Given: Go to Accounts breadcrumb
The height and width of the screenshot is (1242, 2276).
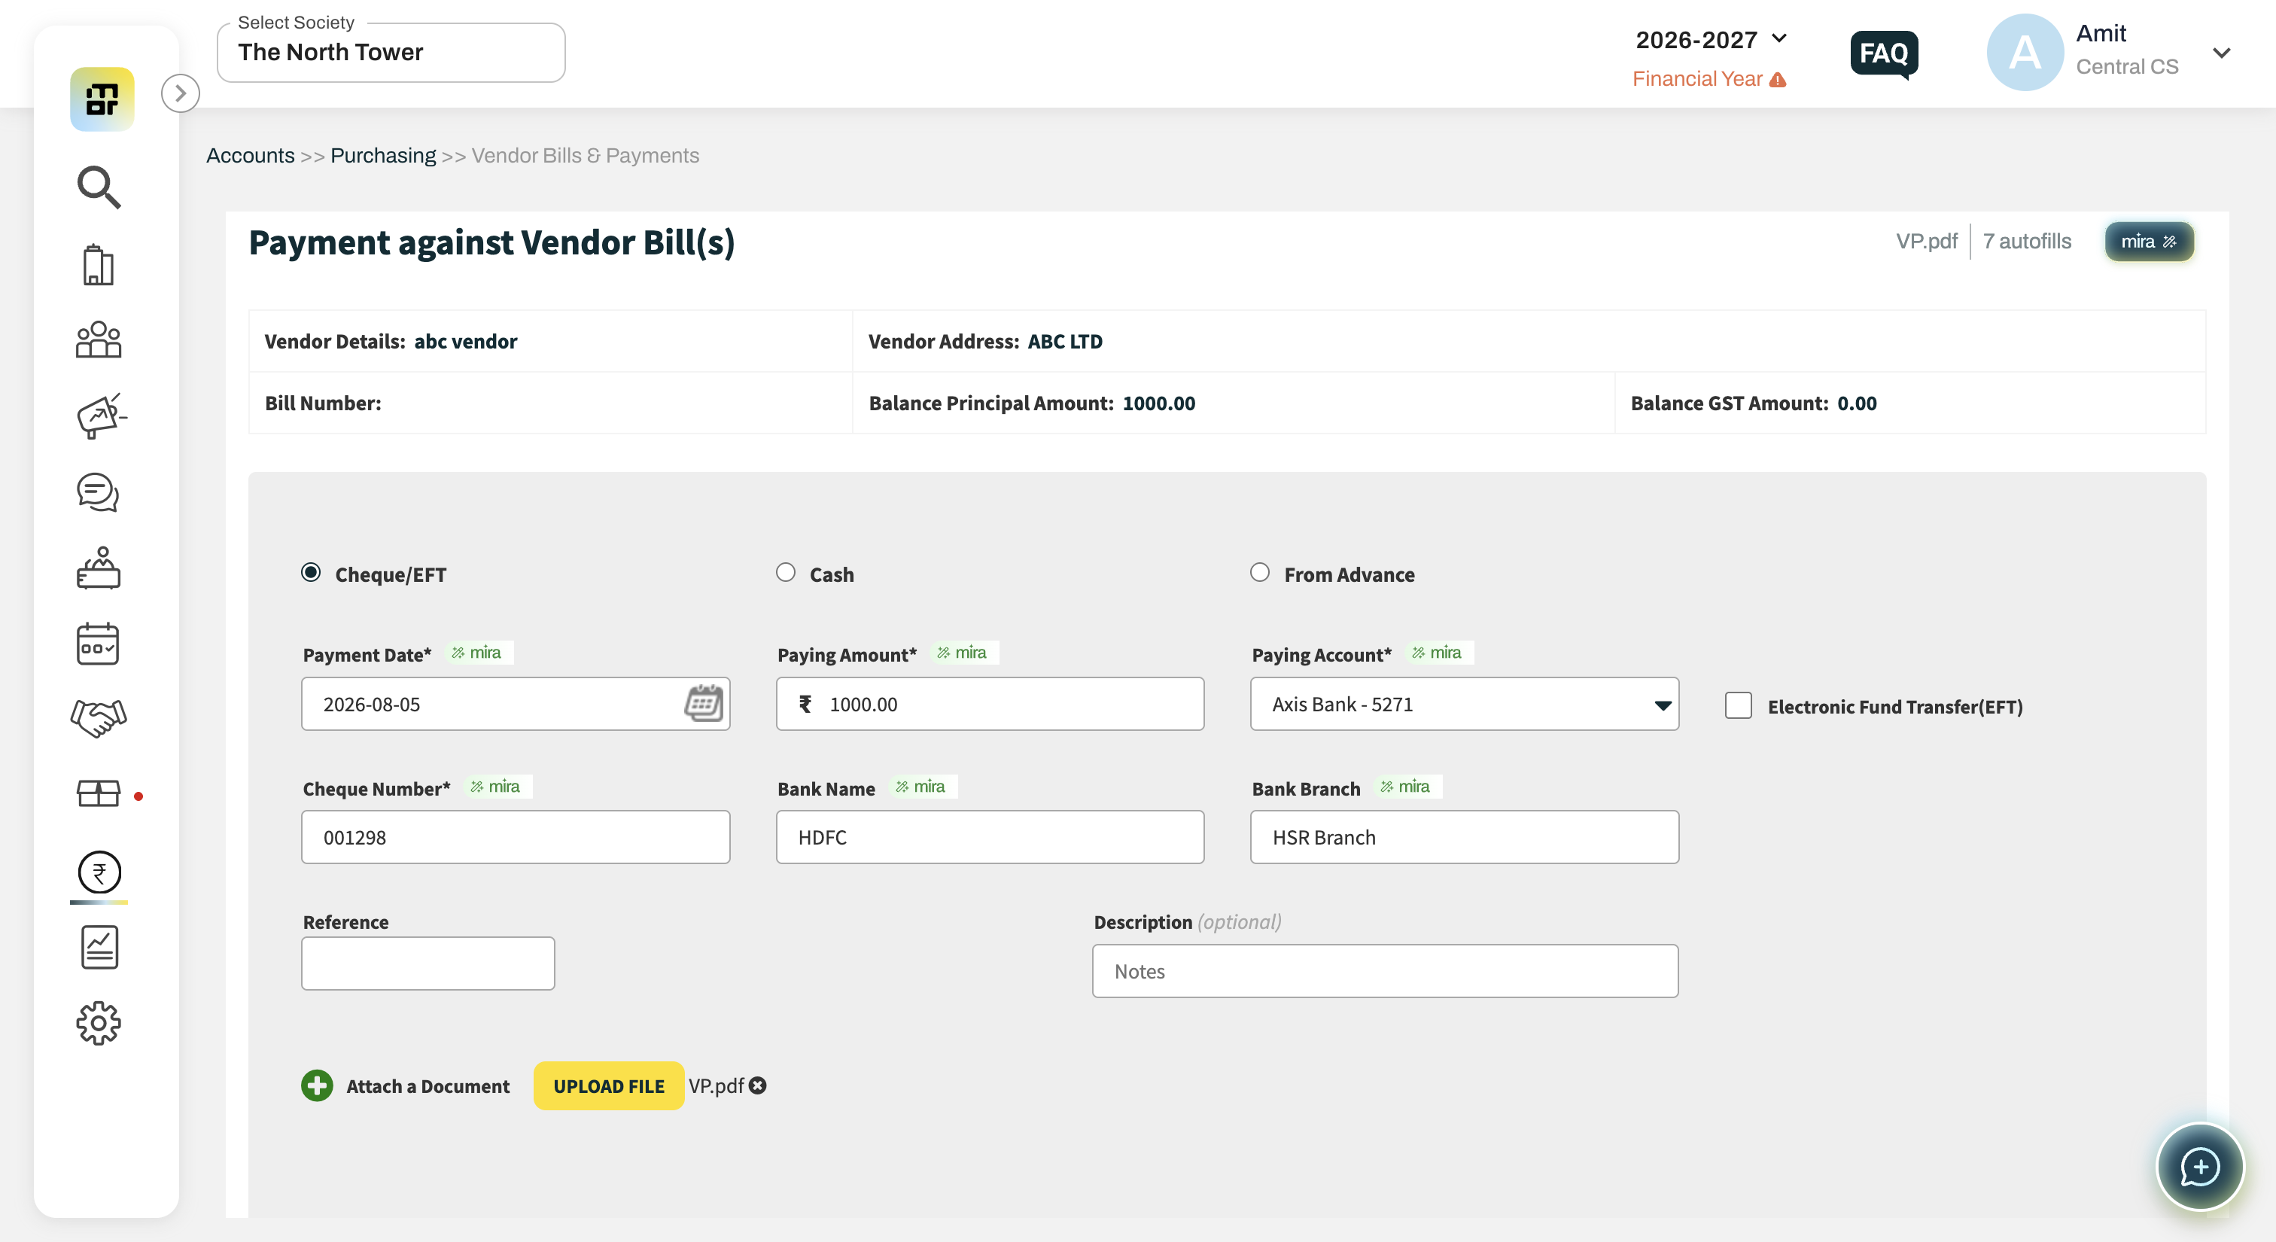Looking at the screenshot, I should [250, 156].
